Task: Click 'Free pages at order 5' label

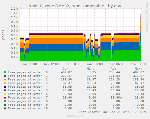Action: [x=28, y=90]
